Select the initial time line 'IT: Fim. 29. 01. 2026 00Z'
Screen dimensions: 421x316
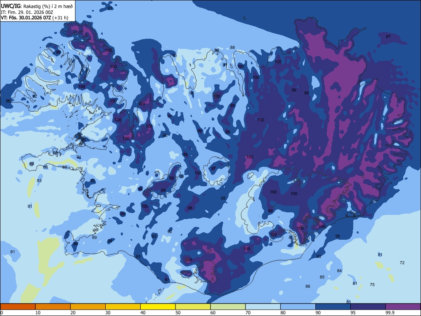tap(27, 12)
